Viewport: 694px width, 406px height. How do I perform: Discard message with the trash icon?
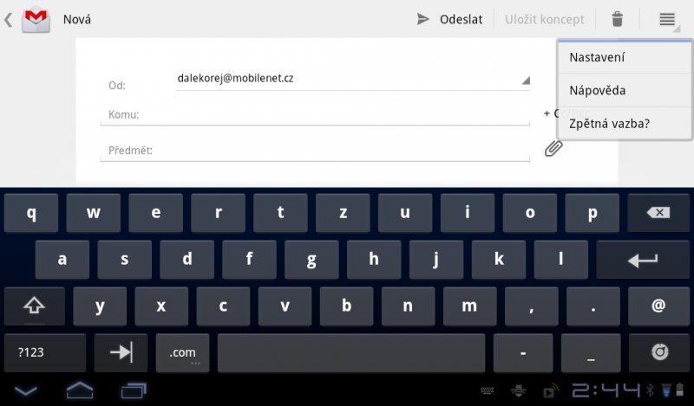pos(617,19)
